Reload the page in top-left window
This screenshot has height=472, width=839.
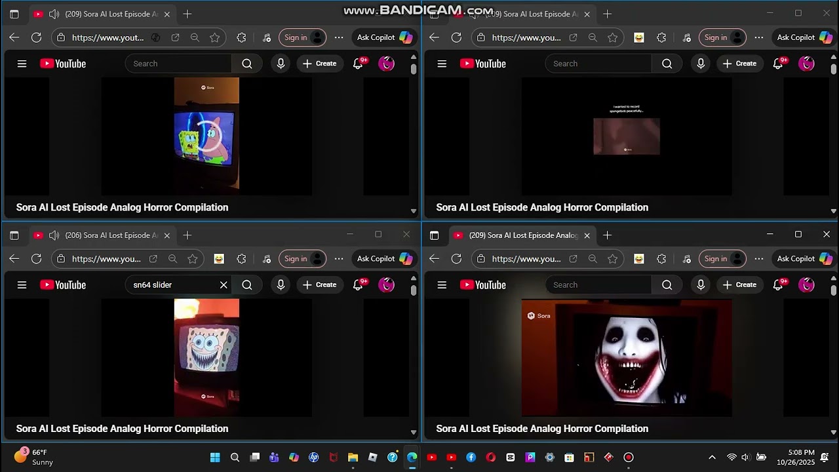click(x=37, y=37)
